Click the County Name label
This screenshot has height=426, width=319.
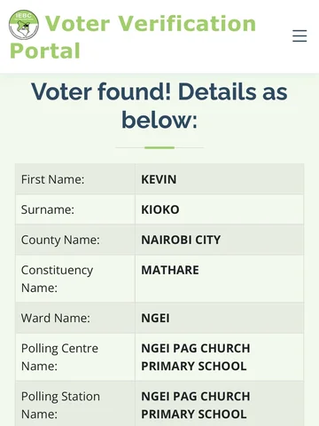coord(60,240)
